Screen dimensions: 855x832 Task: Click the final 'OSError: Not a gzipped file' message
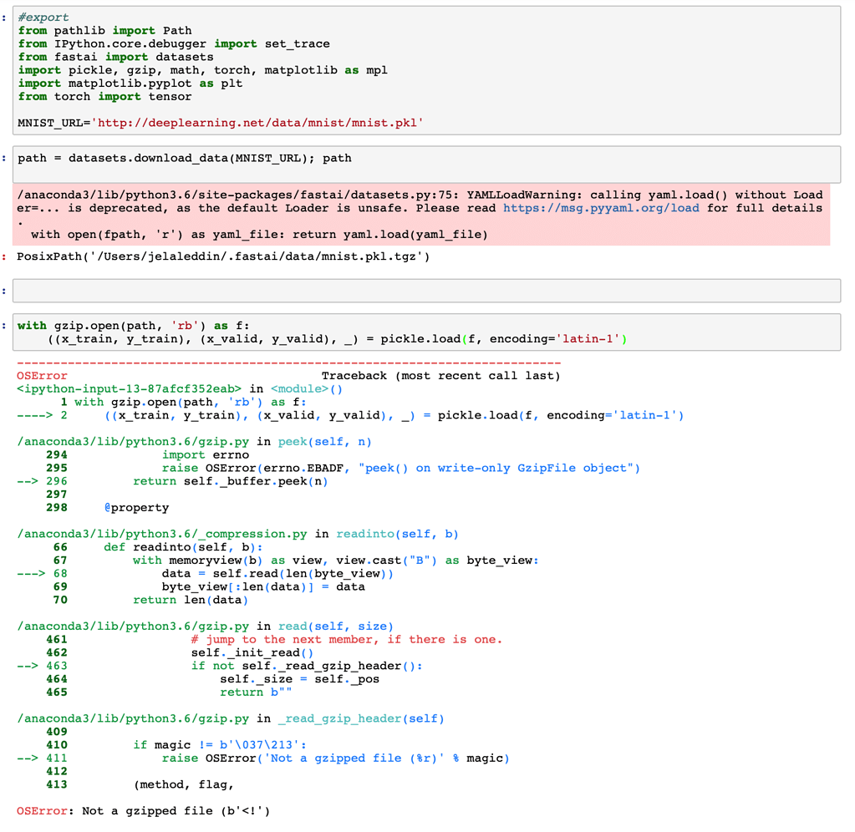[143, 810]
